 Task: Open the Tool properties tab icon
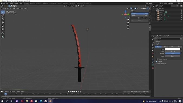153,39
